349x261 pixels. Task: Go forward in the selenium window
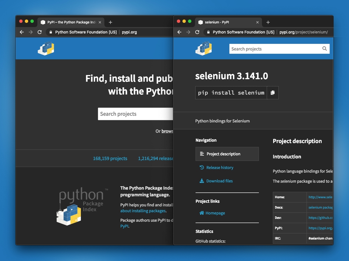[x=188, y=32]
